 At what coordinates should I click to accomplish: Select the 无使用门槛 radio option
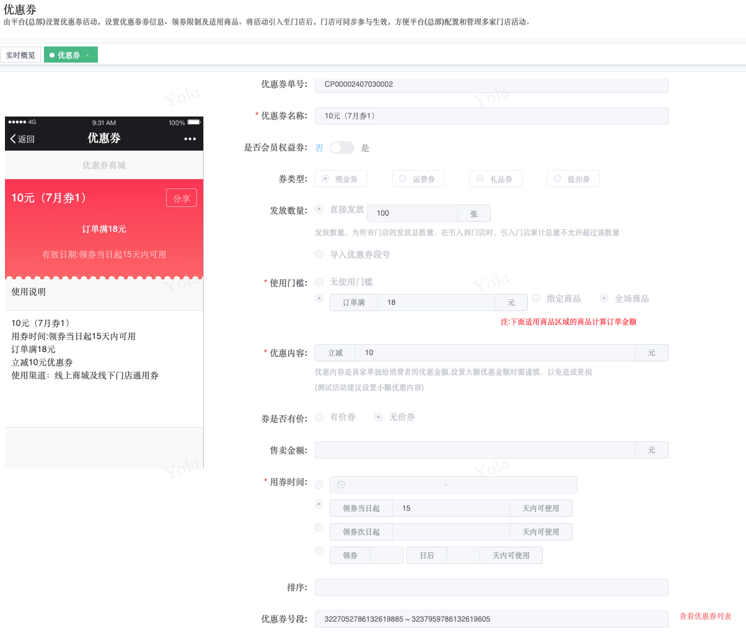[319, 281]
